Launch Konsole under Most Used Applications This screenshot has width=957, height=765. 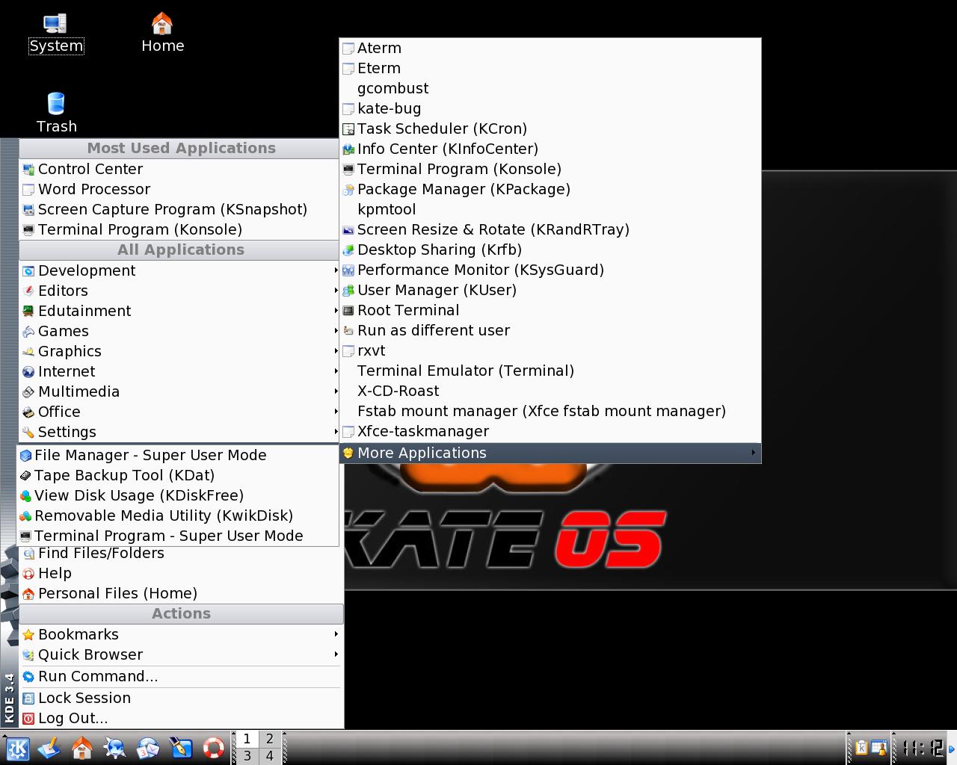click(179, 230)
